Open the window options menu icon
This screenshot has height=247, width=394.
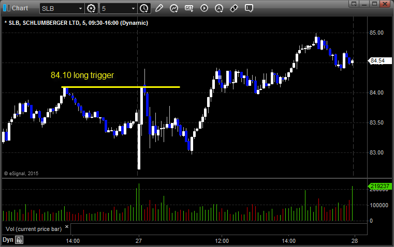(x=354, y=4)
